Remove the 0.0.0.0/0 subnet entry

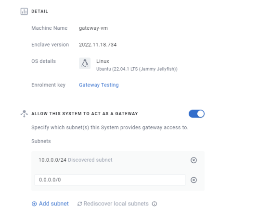[x=193, y=180]
